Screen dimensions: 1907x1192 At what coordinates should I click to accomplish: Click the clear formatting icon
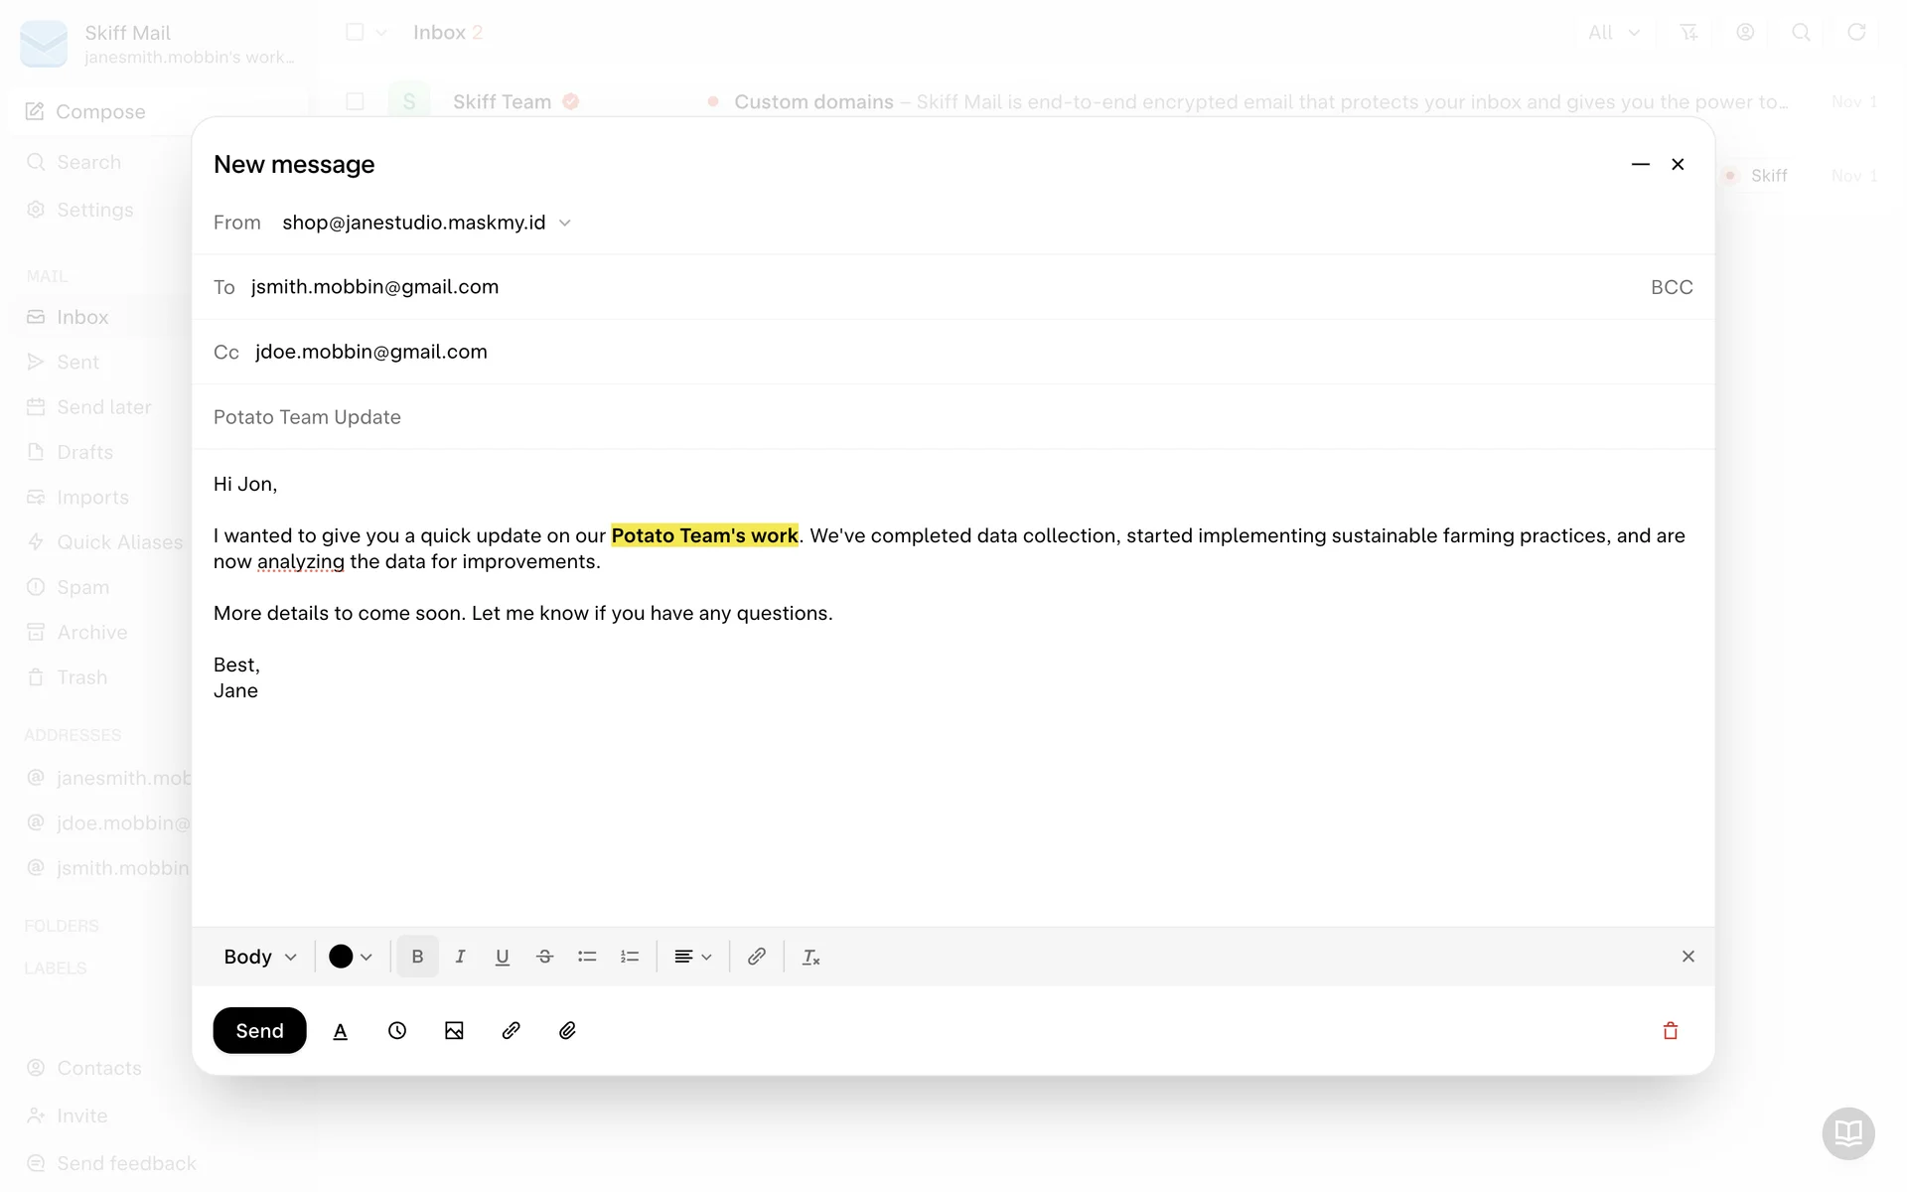point(810,957)
